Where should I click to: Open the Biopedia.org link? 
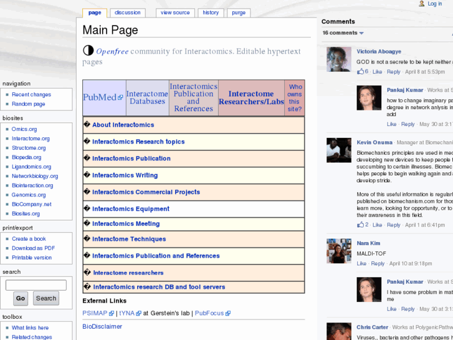click(27, 157)
